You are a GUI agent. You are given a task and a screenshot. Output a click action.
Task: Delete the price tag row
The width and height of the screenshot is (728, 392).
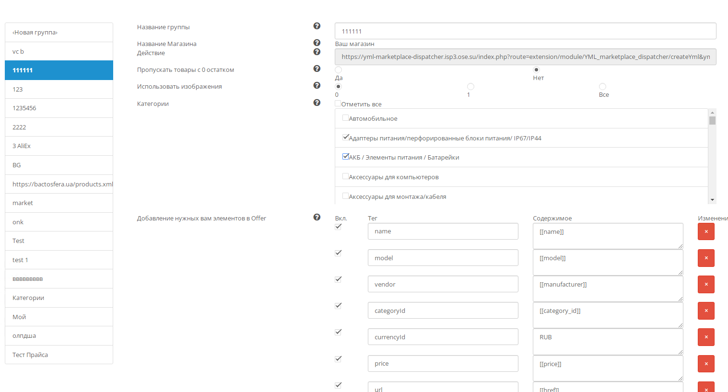pyautogui.click(x=706, y=364)
